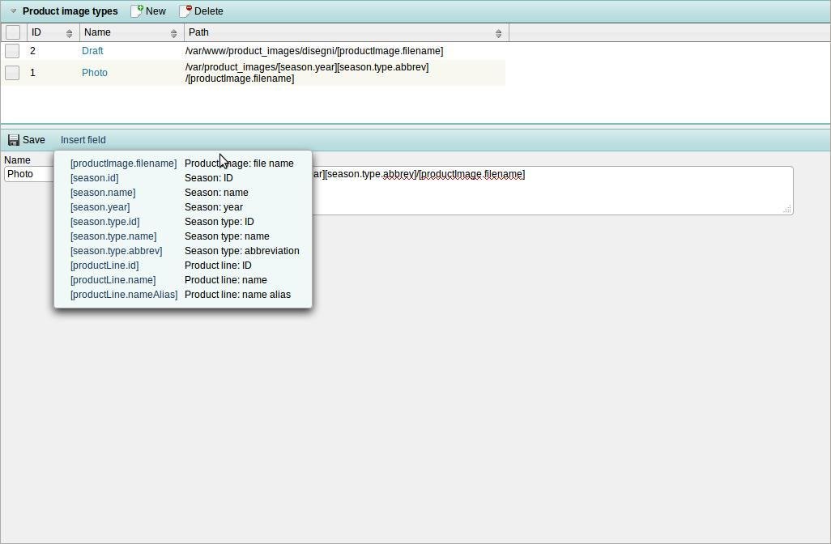The image size is (831, 544).
Task: Select [season.type.abbrev] from the field list
Action: 116,250
